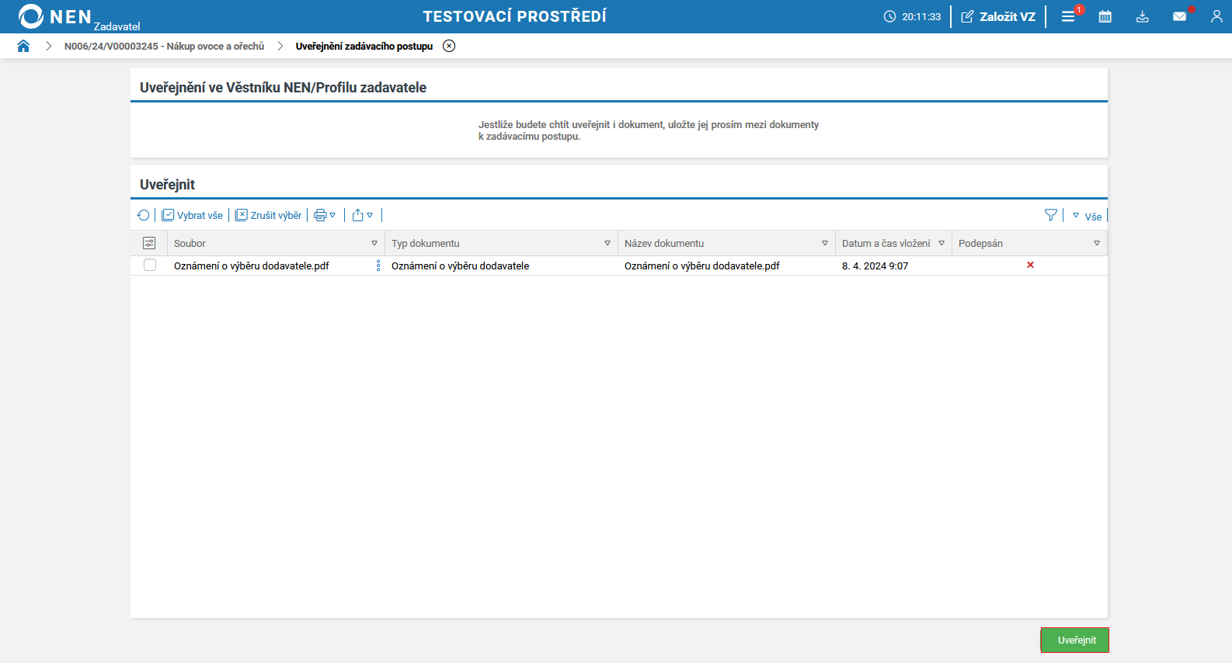The height and width of the screenshot is (663, 1232).
Task: Open Soubor column filter arrow
Action: 374,243
